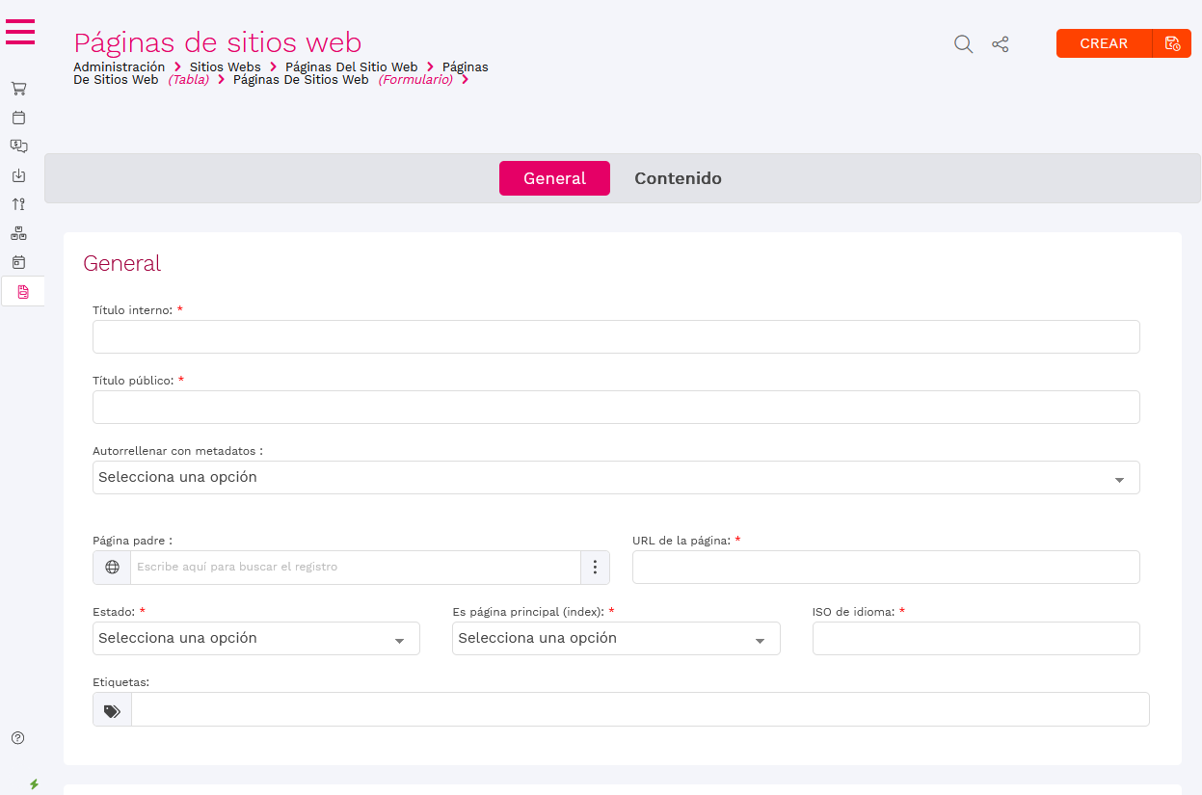1202x795 pixels.
Task: Focus the URL de la página field
Action: tap(885, 568)
